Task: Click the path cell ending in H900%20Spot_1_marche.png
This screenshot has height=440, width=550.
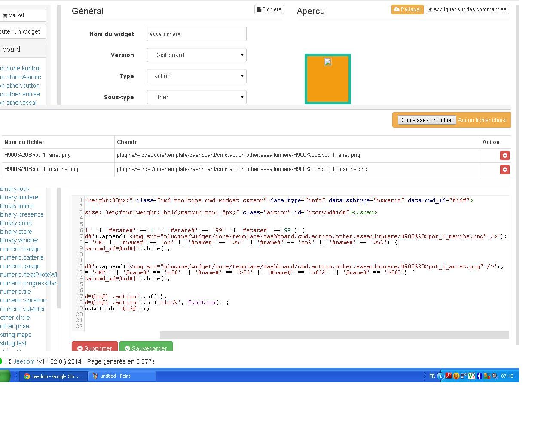Action: [x=297, y=169]
